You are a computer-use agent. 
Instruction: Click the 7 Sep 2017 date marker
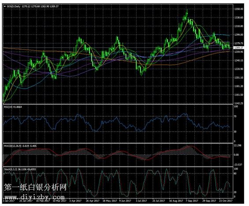tap(192, 201)
